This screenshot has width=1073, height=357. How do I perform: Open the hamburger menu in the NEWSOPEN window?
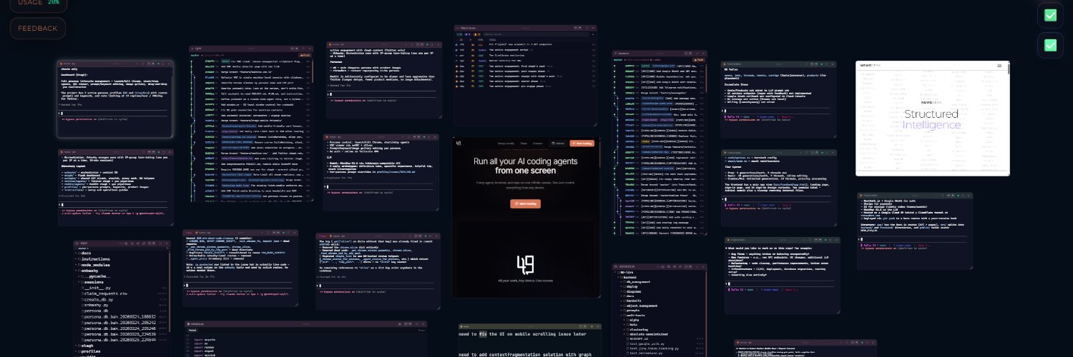click(1000, 66)
